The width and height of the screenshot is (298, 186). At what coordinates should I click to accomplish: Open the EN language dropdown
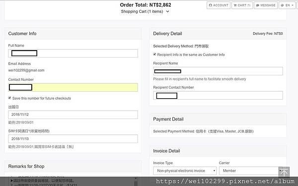[x=287, y=5]
